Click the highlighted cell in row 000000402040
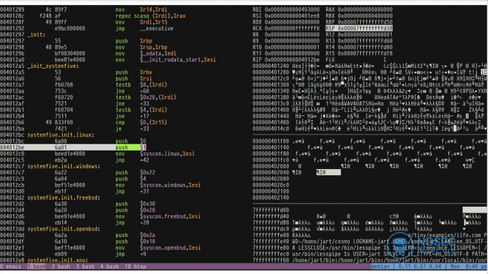Viewport: 488px width, 274px height. click(x=329, y=173)
